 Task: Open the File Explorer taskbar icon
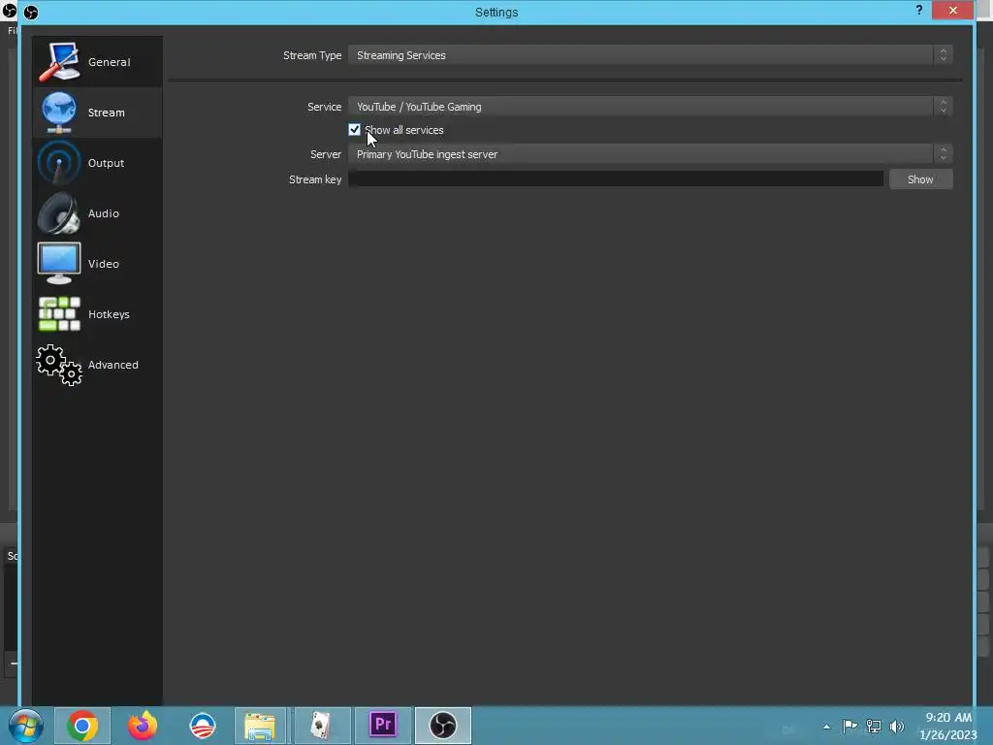[x=260, y=726]
